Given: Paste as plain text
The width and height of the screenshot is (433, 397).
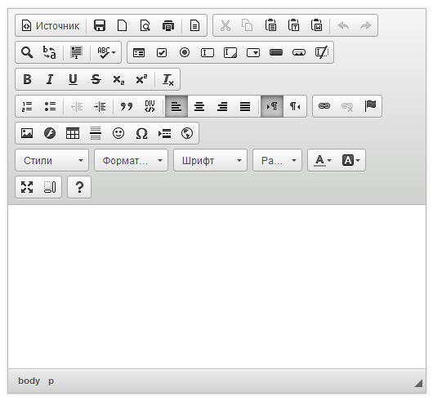Looking at the screenshot, I should tap(293, 25).
